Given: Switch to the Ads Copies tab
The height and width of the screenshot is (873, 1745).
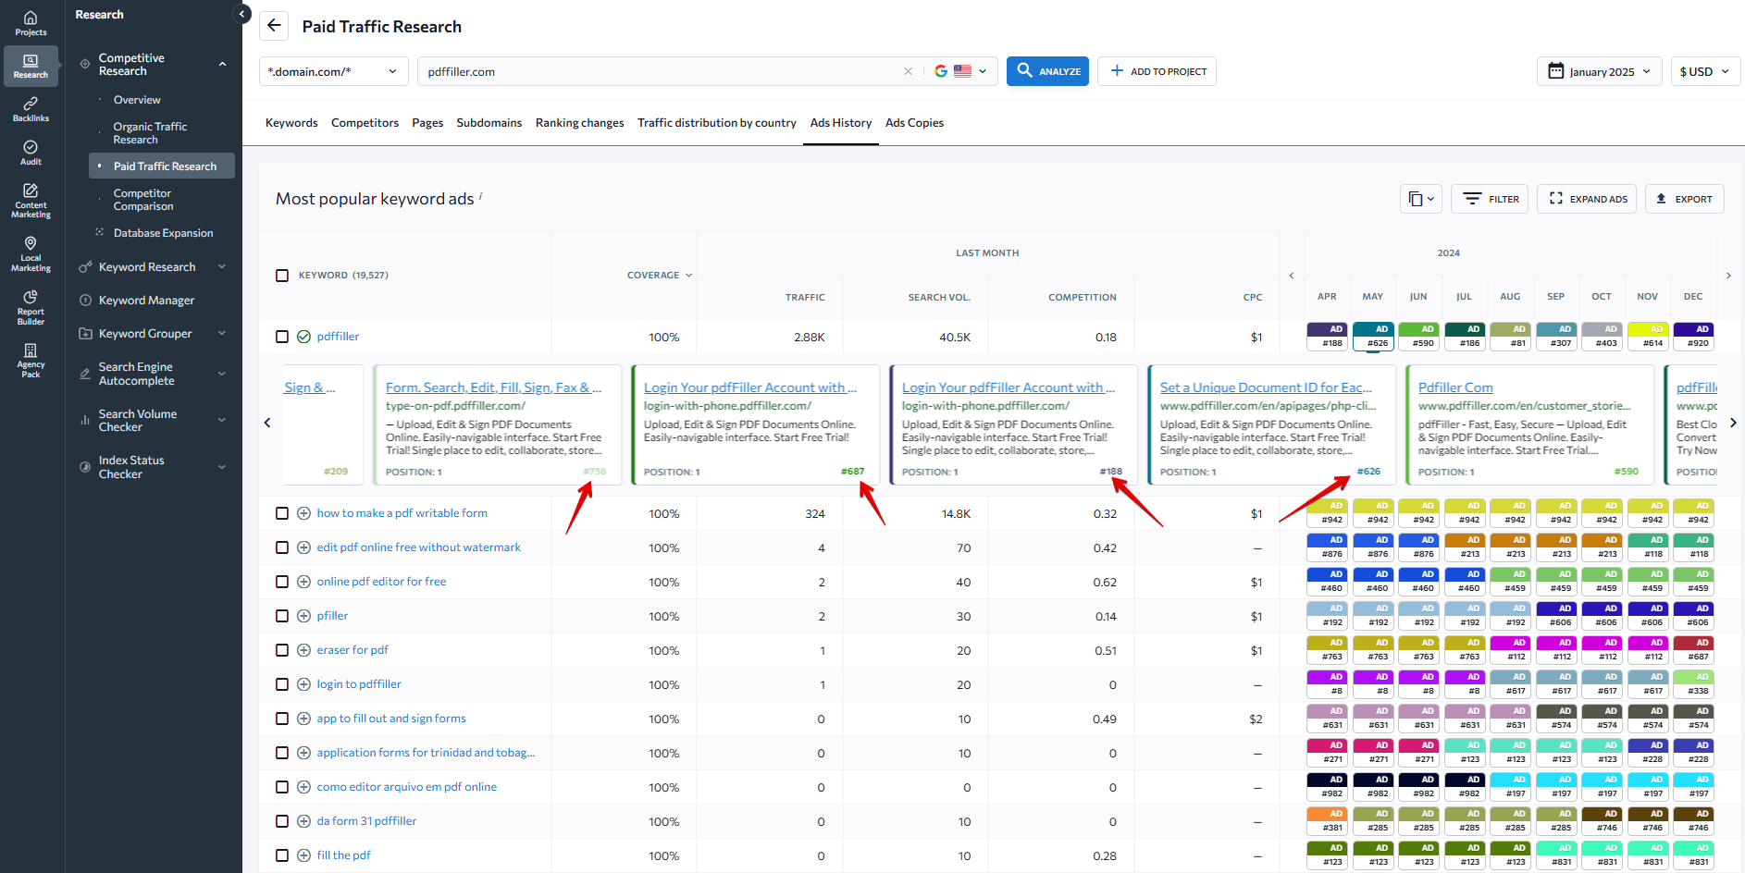Looking at the screenshot, I should click(914, 123).
